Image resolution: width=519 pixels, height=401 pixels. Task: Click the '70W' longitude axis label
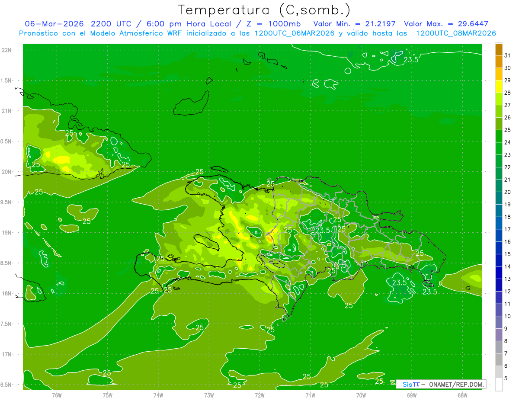[x=361, y=395]
